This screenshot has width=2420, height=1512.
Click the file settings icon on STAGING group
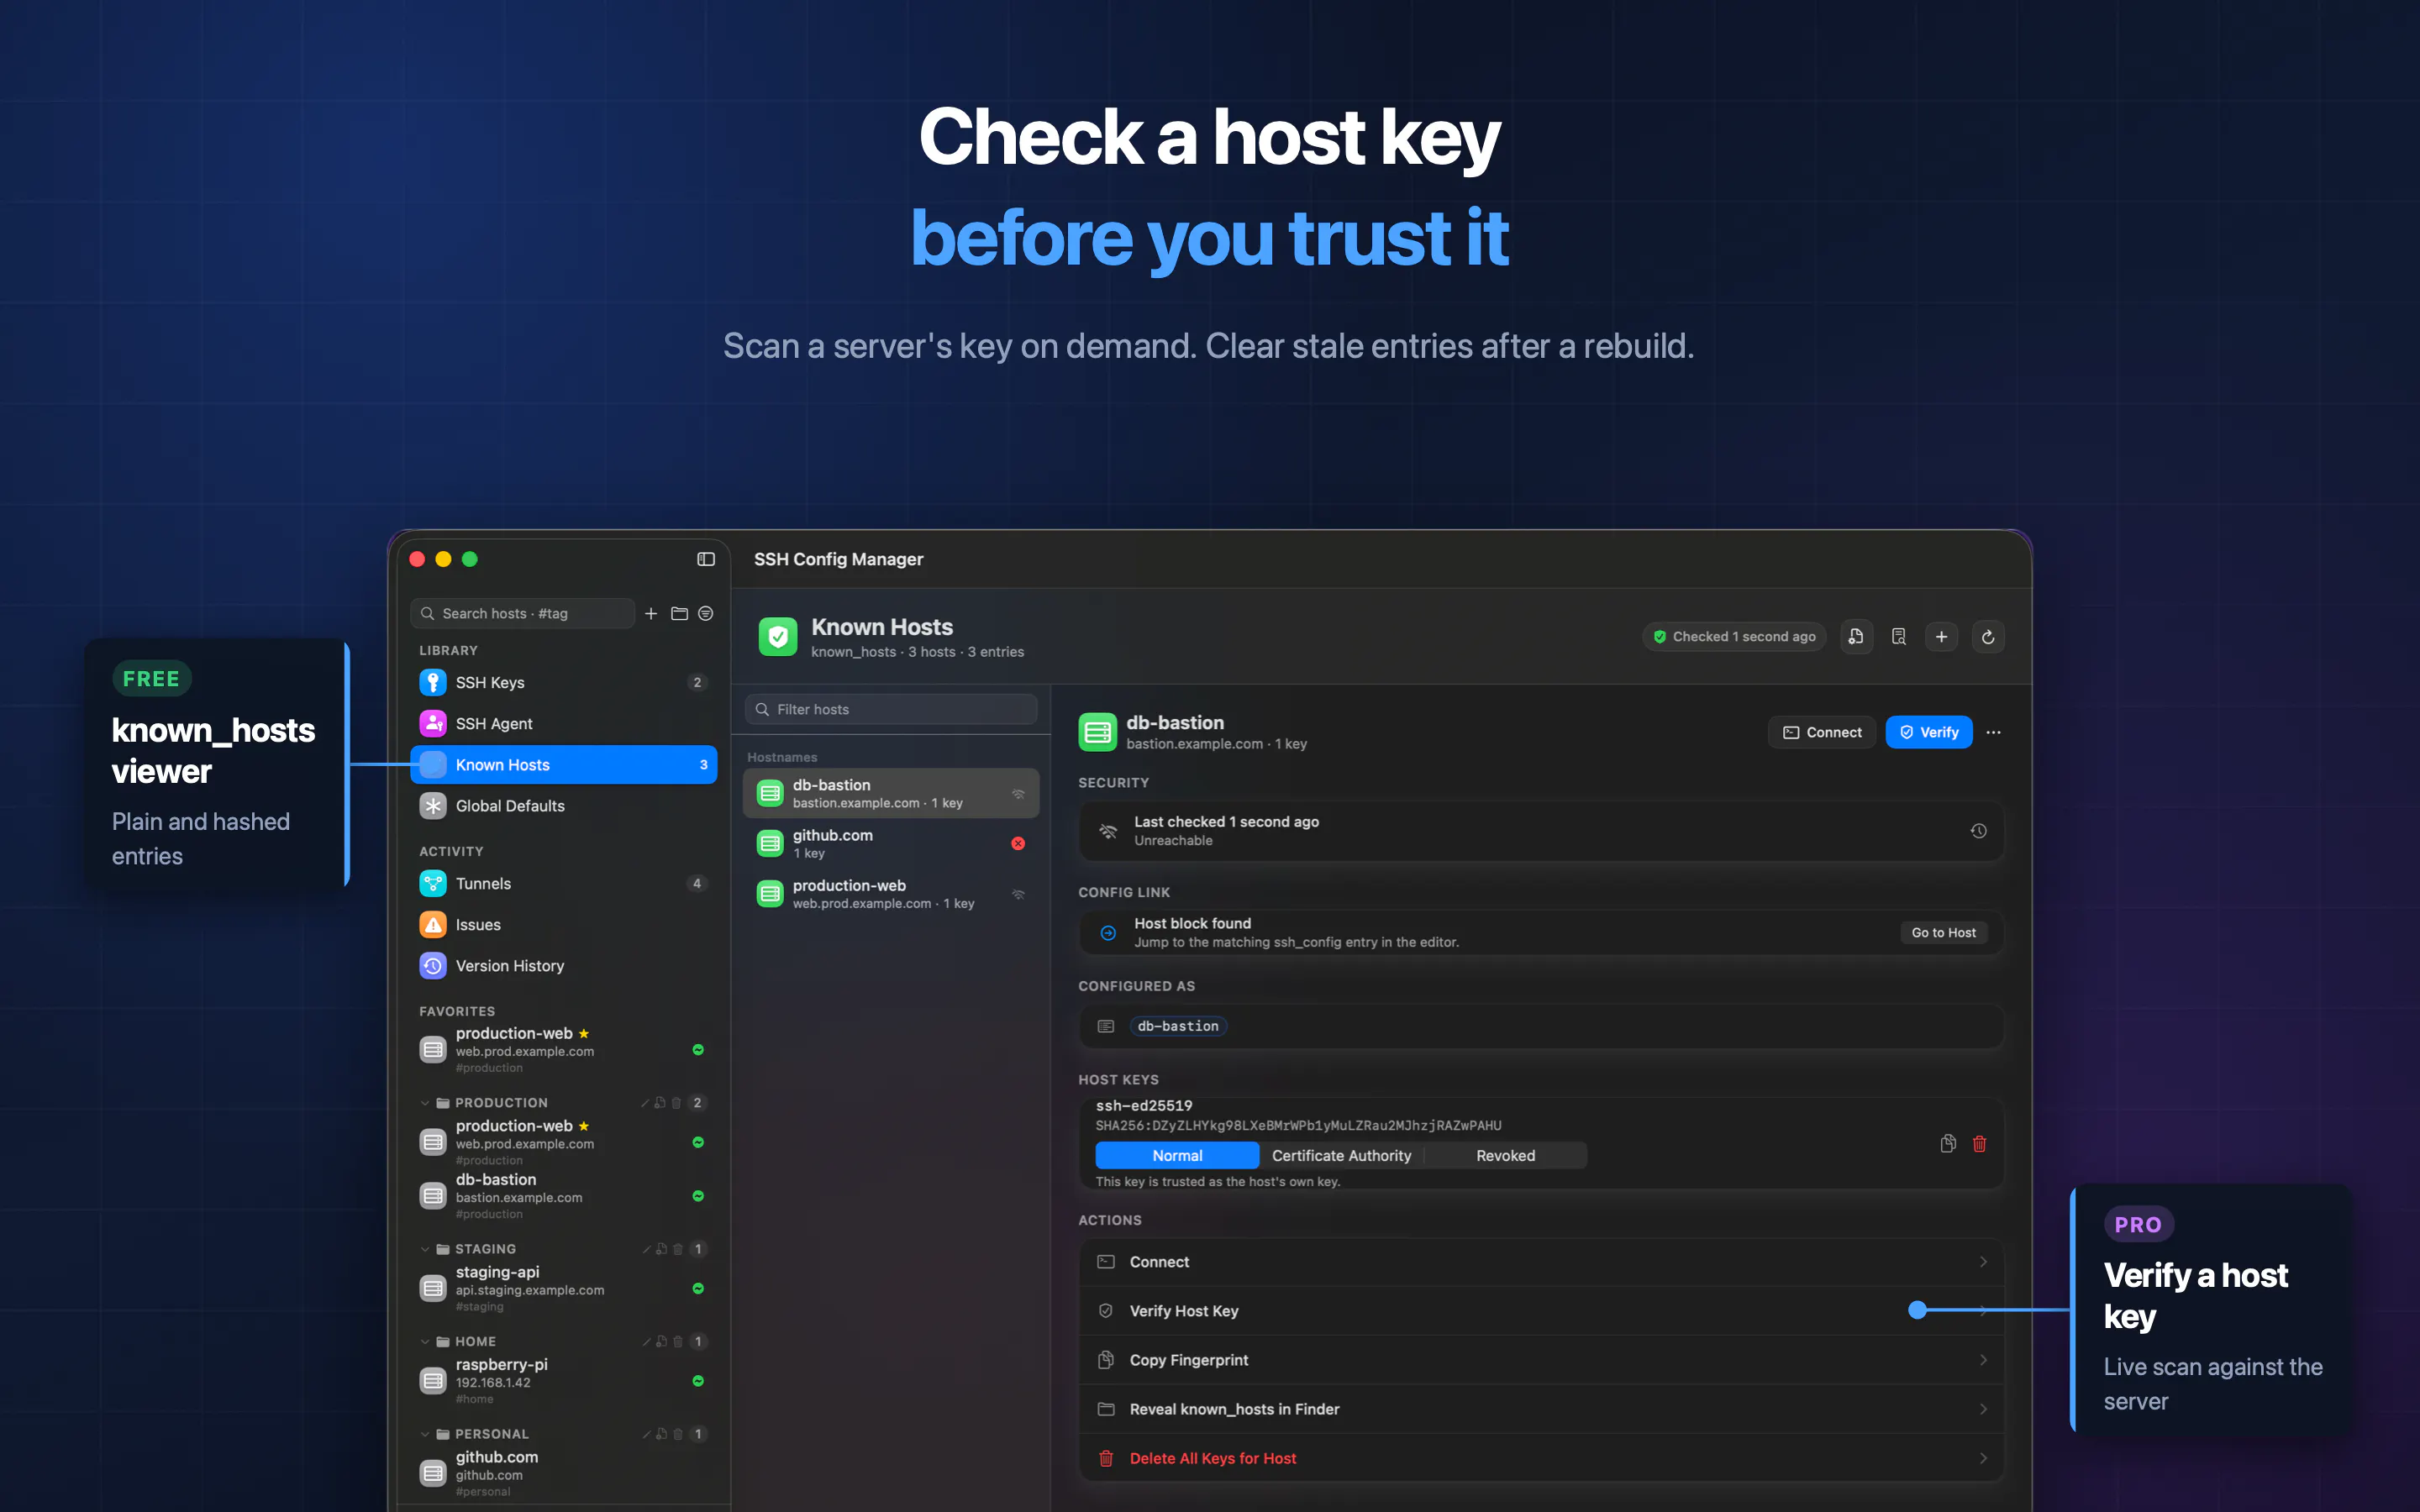(x=661, y=1249)
